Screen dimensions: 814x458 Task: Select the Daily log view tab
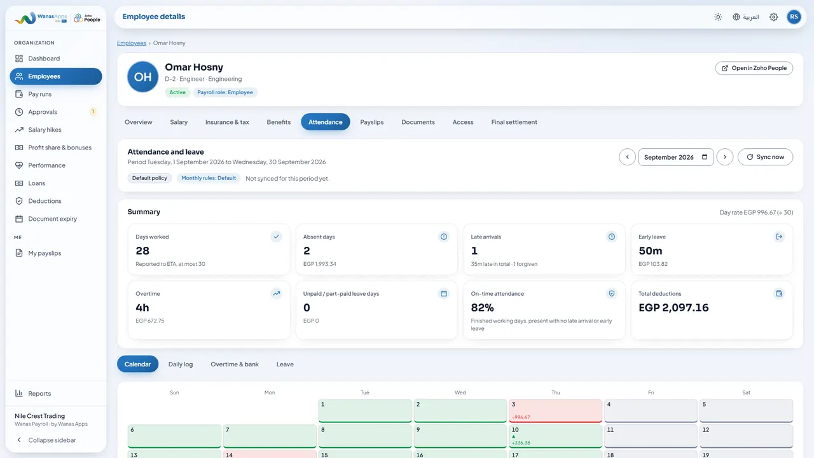click(x=181, y=364)
